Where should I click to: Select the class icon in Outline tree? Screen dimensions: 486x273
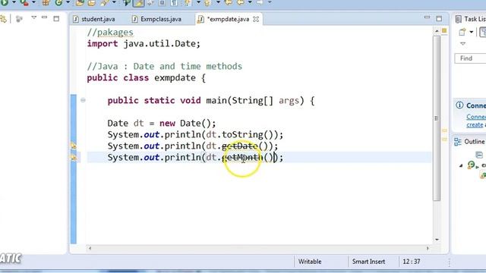click(472, 165)
